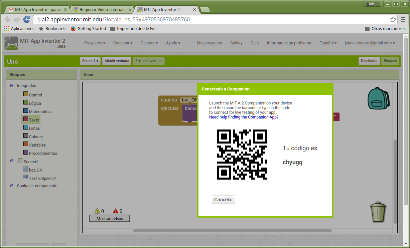This screenshot has height=248, width=410.
Task: Expand the Cualquier componente section
Action: tap(12, 186)
